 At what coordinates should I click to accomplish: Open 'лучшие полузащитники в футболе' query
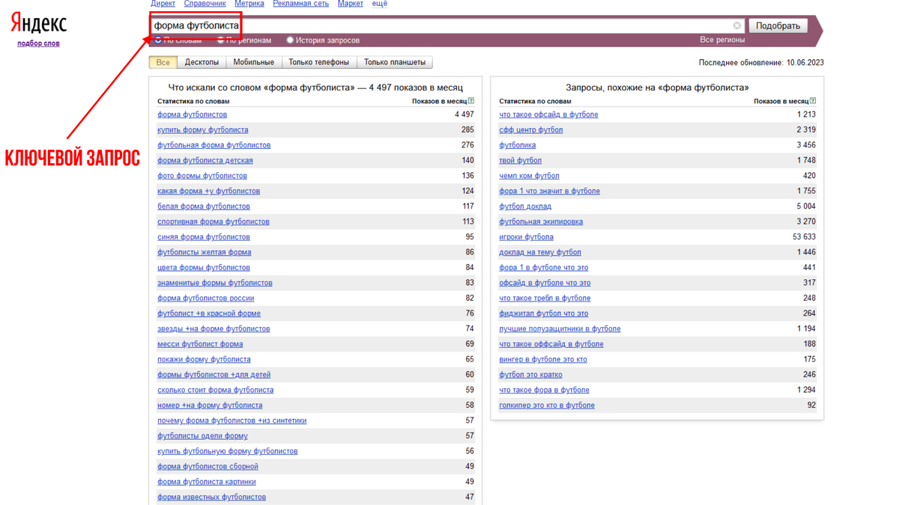click(560, 328)
